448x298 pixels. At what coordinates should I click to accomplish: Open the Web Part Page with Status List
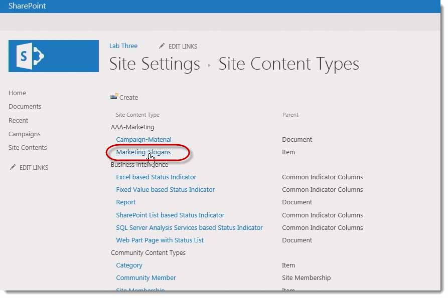tap(160, 240)
